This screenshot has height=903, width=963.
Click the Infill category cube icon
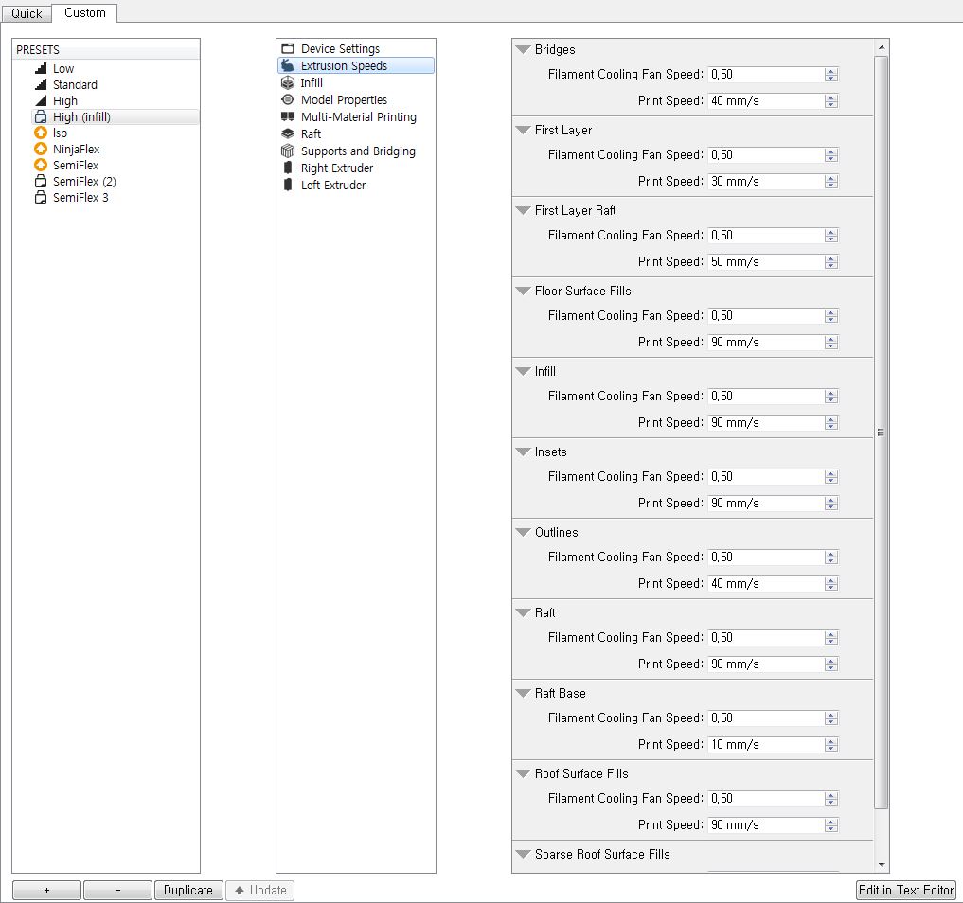click(288, 82)
